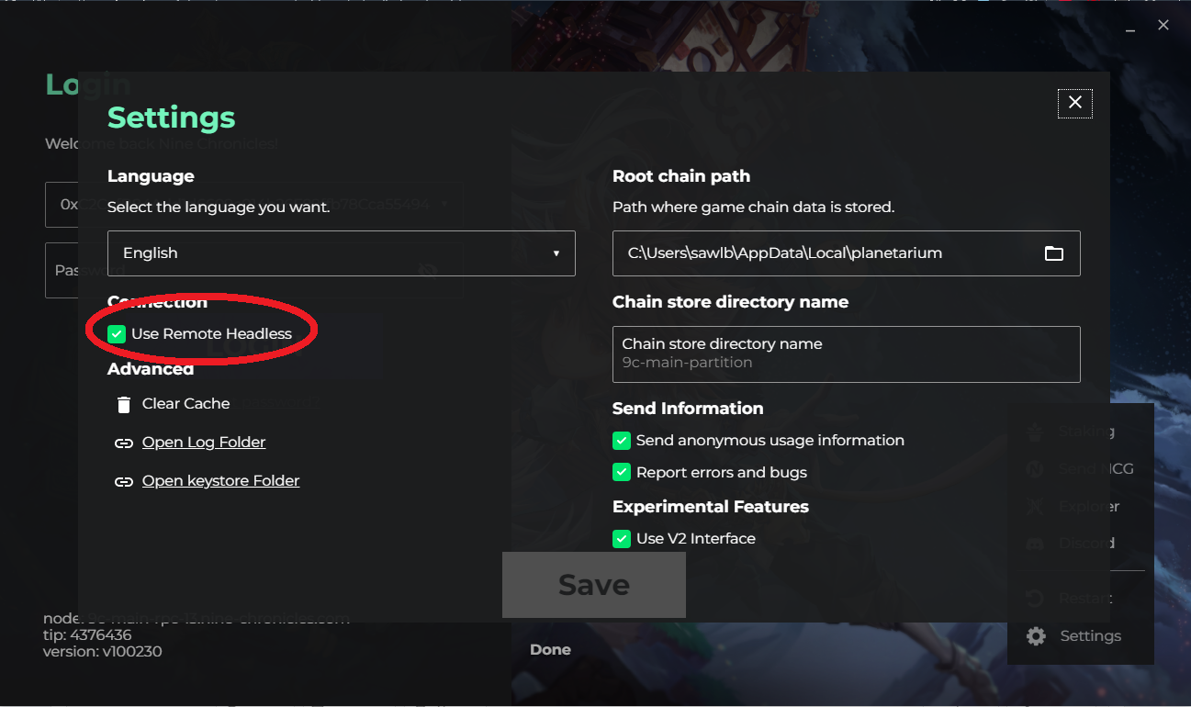Click the link icon beside Open keystore Folder
1191x707 pixels.
[124, 482]
